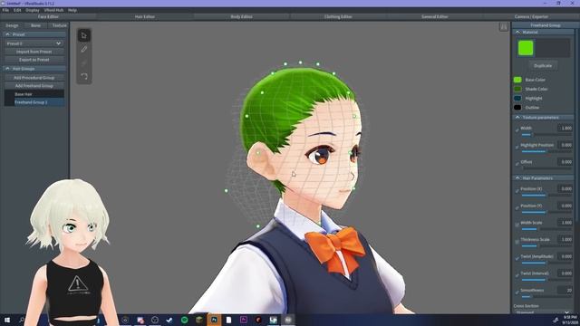Select Base Hair in hair groups list

34,94
